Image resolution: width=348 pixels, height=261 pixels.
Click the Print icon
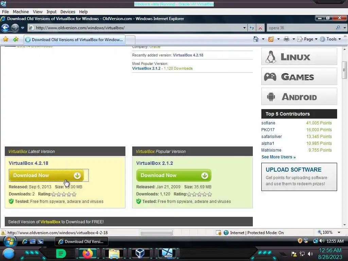[x=286, y=39]
